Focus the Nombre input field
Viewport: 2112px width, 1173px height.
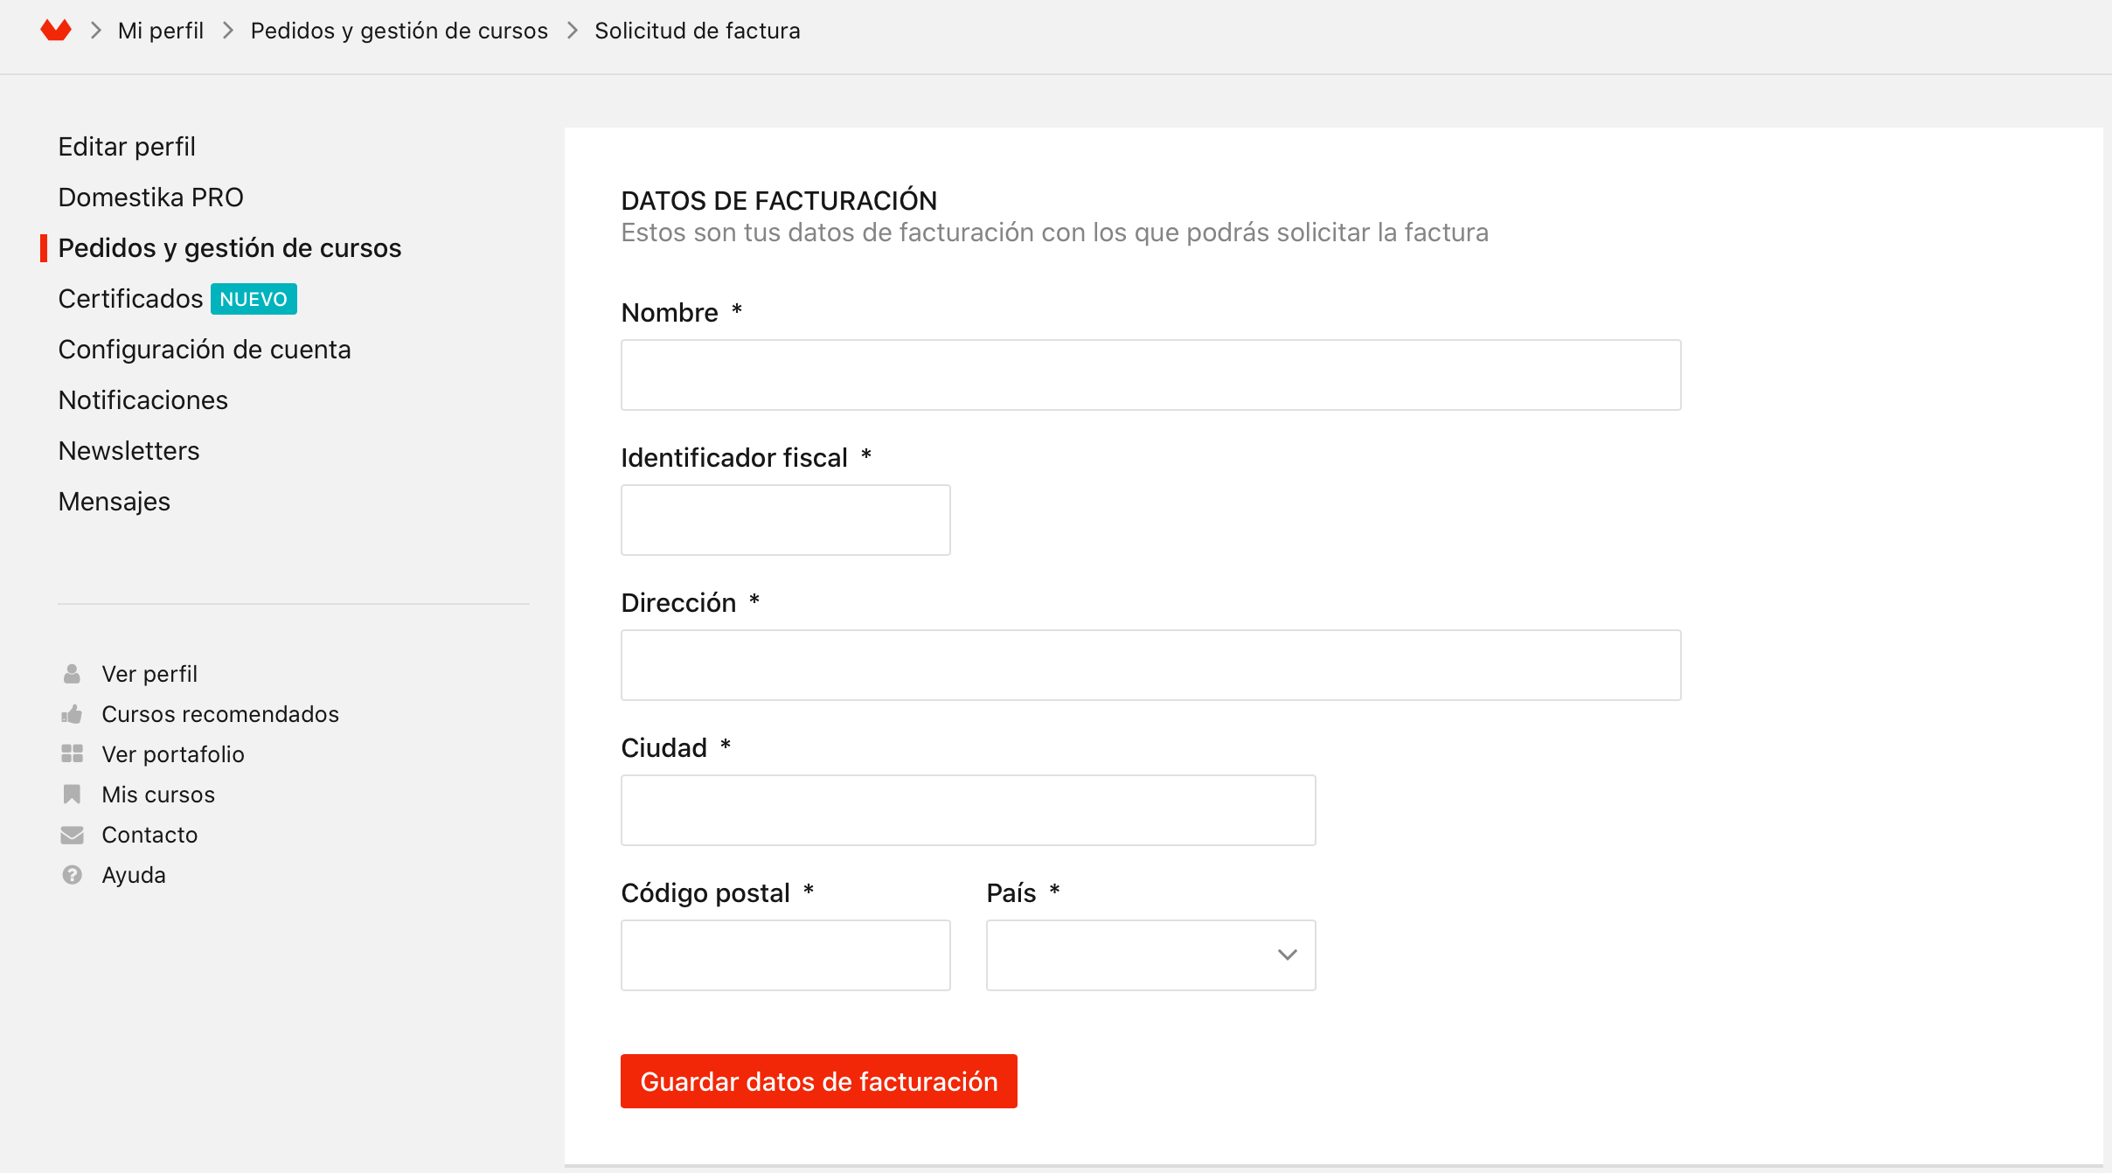[1150, 375]
